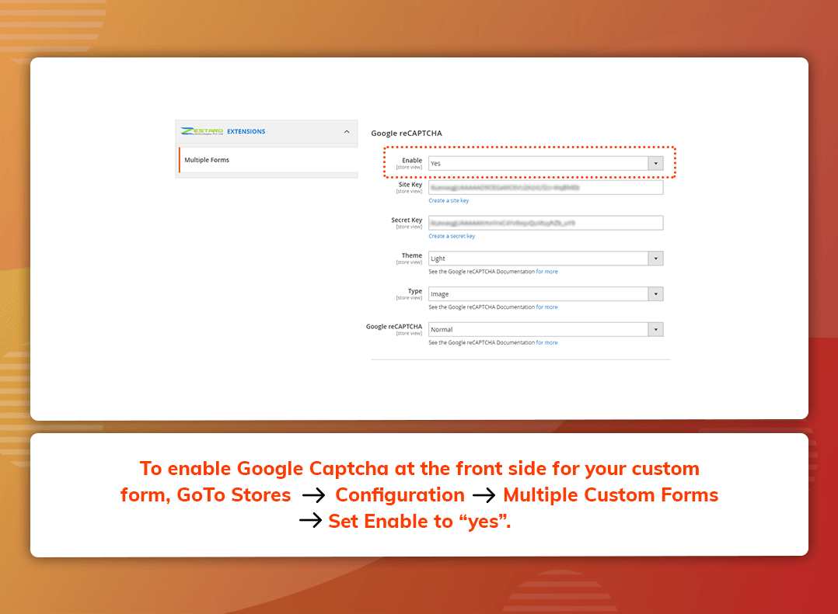Image resolution: width=838 pixels, height=614 pixels.
Task: Open the Type dropdown set to Image
Action: (544, 293)
